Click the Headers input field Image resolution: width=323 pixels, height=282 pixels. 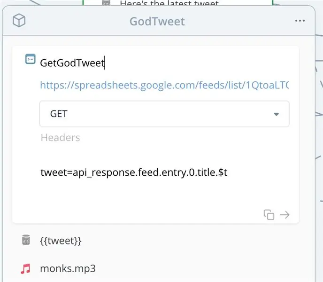164,138
